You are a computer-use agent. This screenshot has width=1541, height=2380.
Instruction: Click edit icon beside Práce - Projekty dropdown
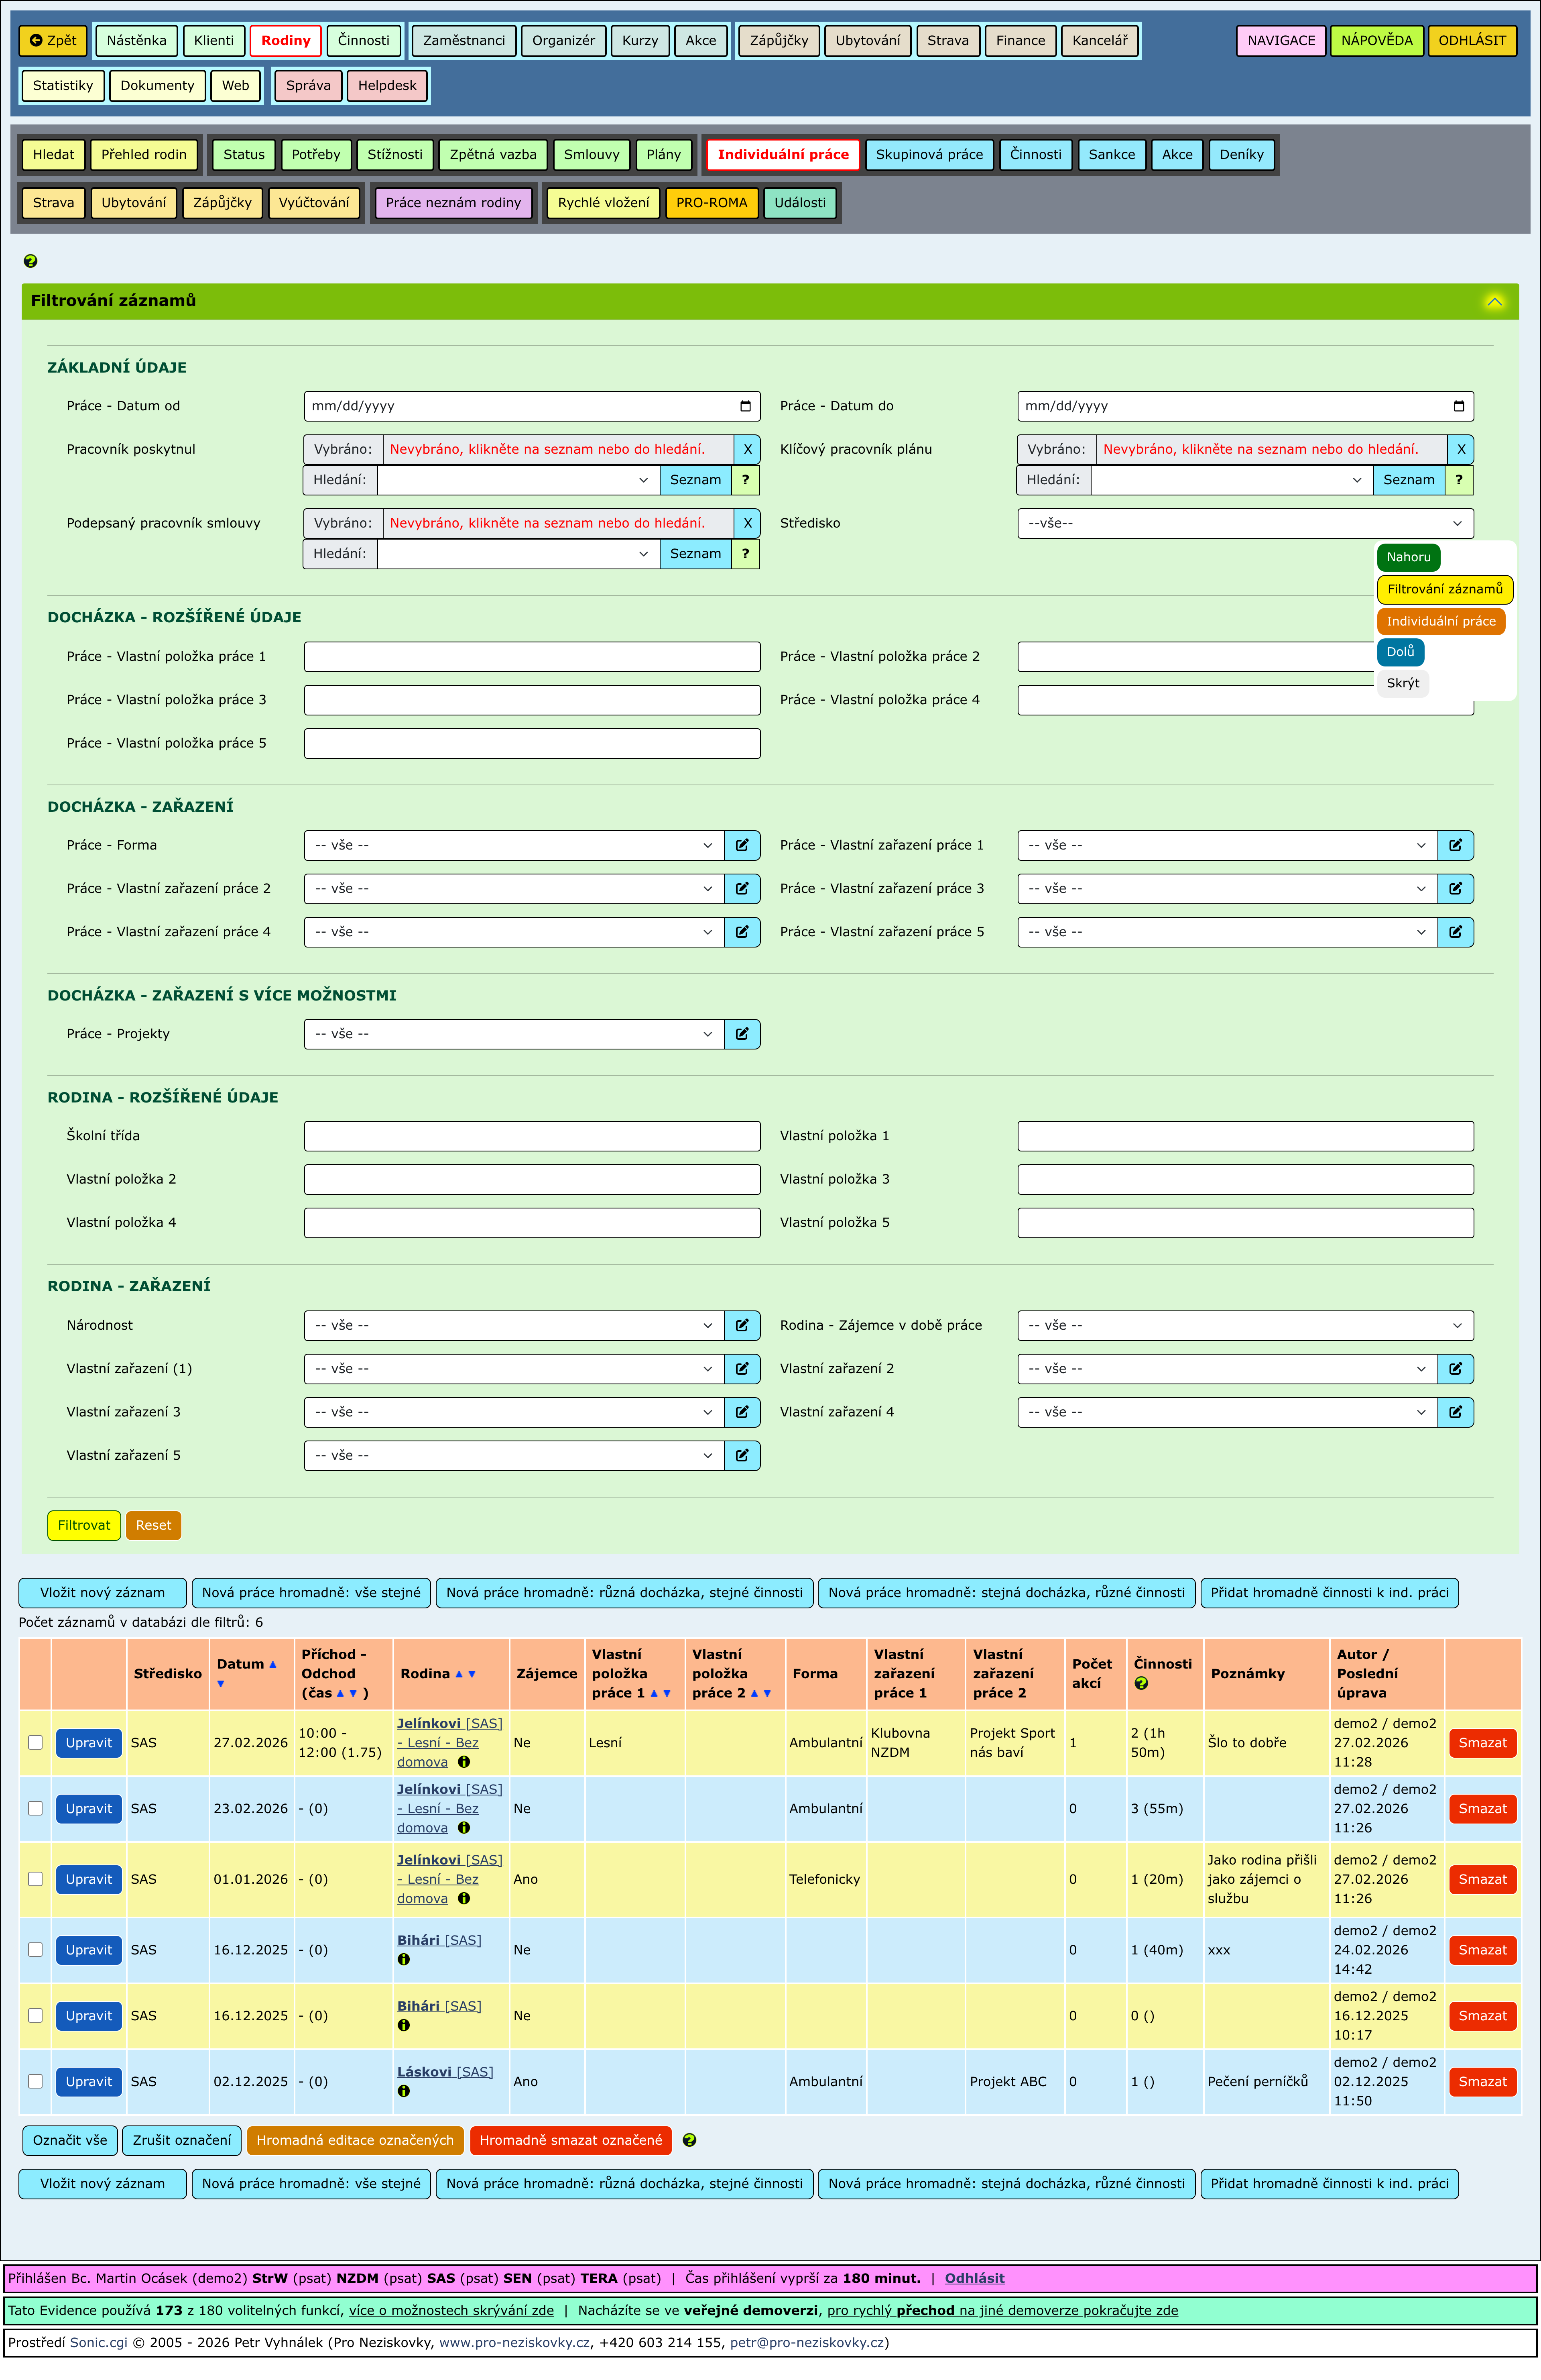tap(742, 1034)
